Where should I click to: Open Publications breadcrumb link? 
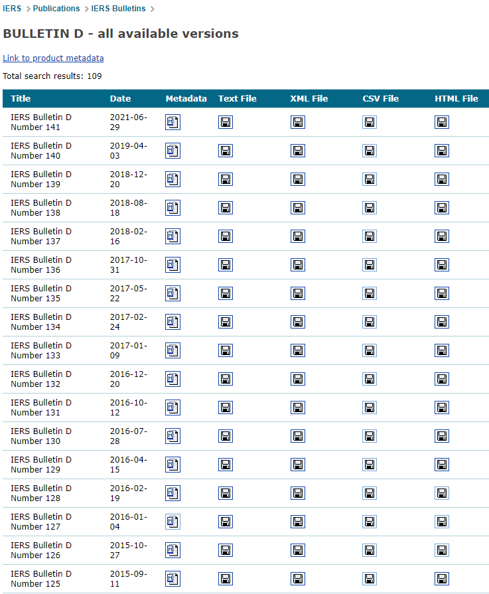pyautogui.click(x=56, y=9)
